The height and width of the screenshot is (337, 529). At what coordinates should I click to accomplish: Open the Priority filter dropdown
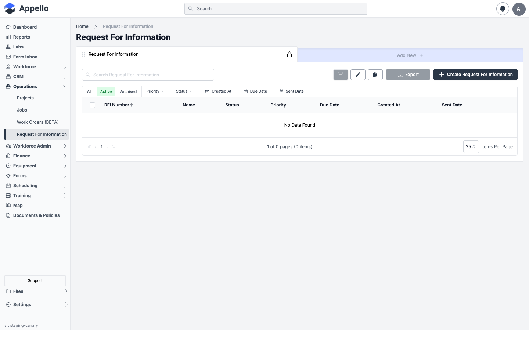click(x=155, y=91)
